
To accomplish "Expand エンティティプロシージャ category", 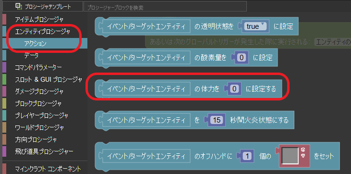I will [x=43, y=31].
